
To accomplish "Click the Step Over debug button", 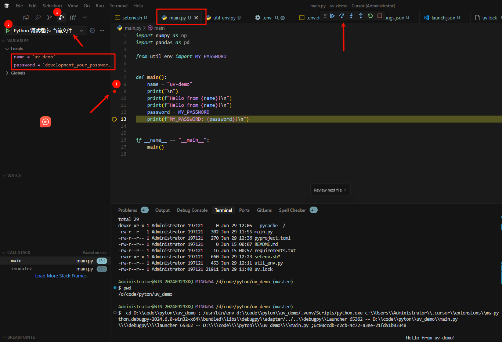I will (342, 16).
